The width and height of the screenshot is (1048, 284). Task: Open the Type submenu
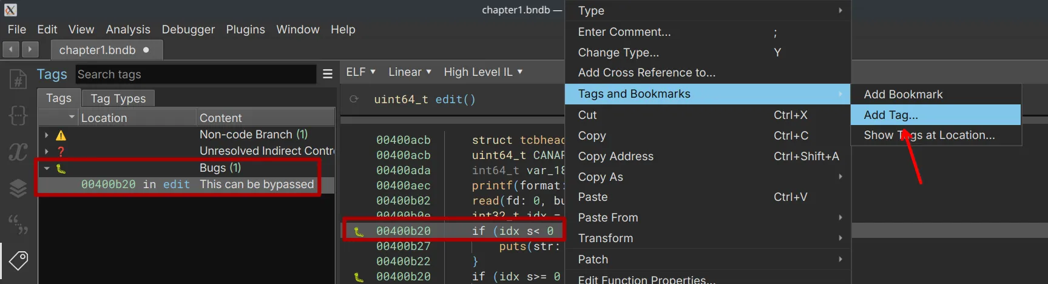[x=708, y=10]
